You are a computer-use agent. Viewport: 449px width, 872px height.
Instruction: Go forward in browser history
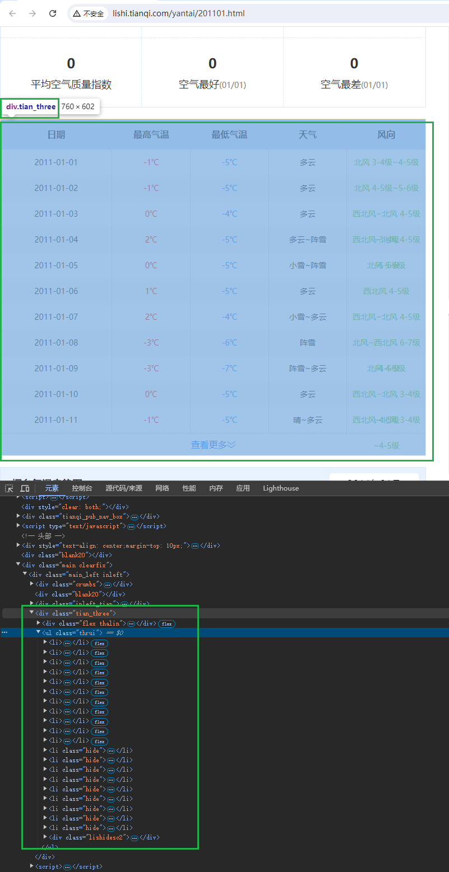click(33, 13)
